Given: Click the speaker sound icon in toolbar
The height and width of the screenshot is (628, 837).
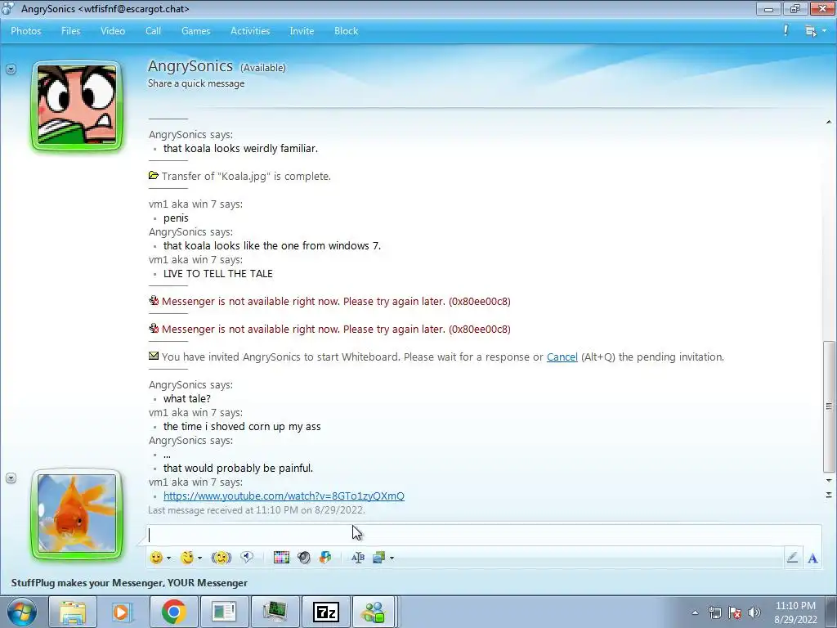Looking at the screenshot, I should click(x=304, y=558).
